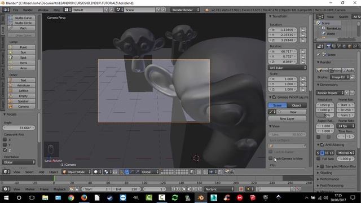This screenshot has width=361, height=203.
Task: Open the Help menu
Action: pos(56,10)
